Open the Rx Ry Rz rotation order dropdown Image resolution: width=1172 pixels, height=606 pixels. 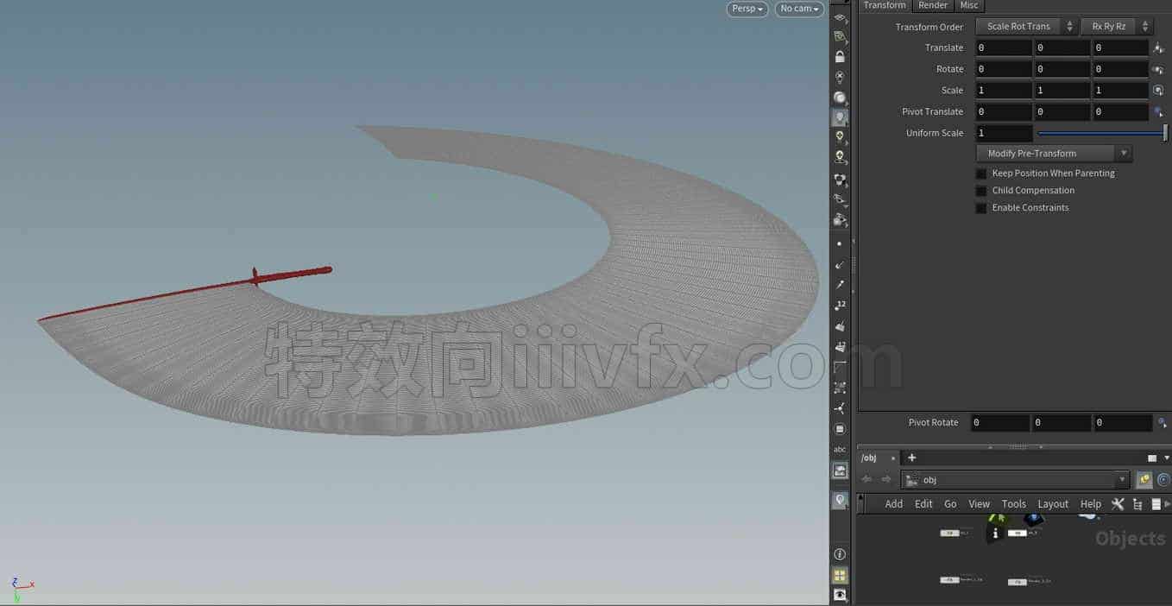click(x=1117, y=27)
